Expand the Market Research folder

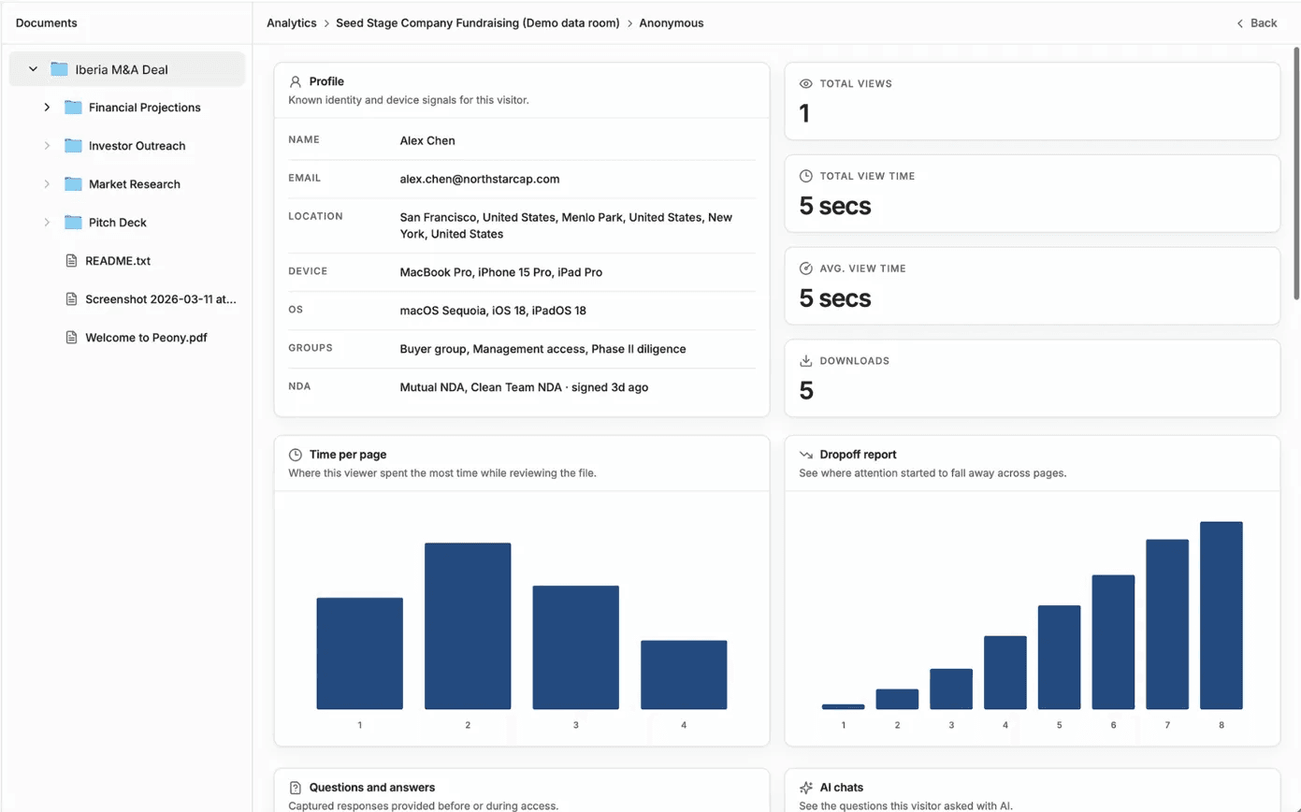47,184
